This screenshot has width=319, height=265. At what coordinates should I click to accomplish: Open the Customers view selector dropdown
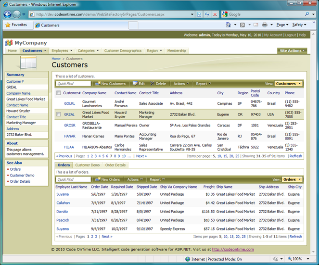point(289,84)
